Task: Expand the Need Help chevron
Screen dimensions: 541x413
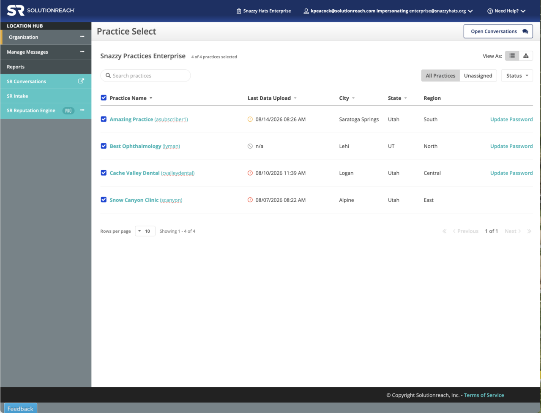Action: point(523,11)
